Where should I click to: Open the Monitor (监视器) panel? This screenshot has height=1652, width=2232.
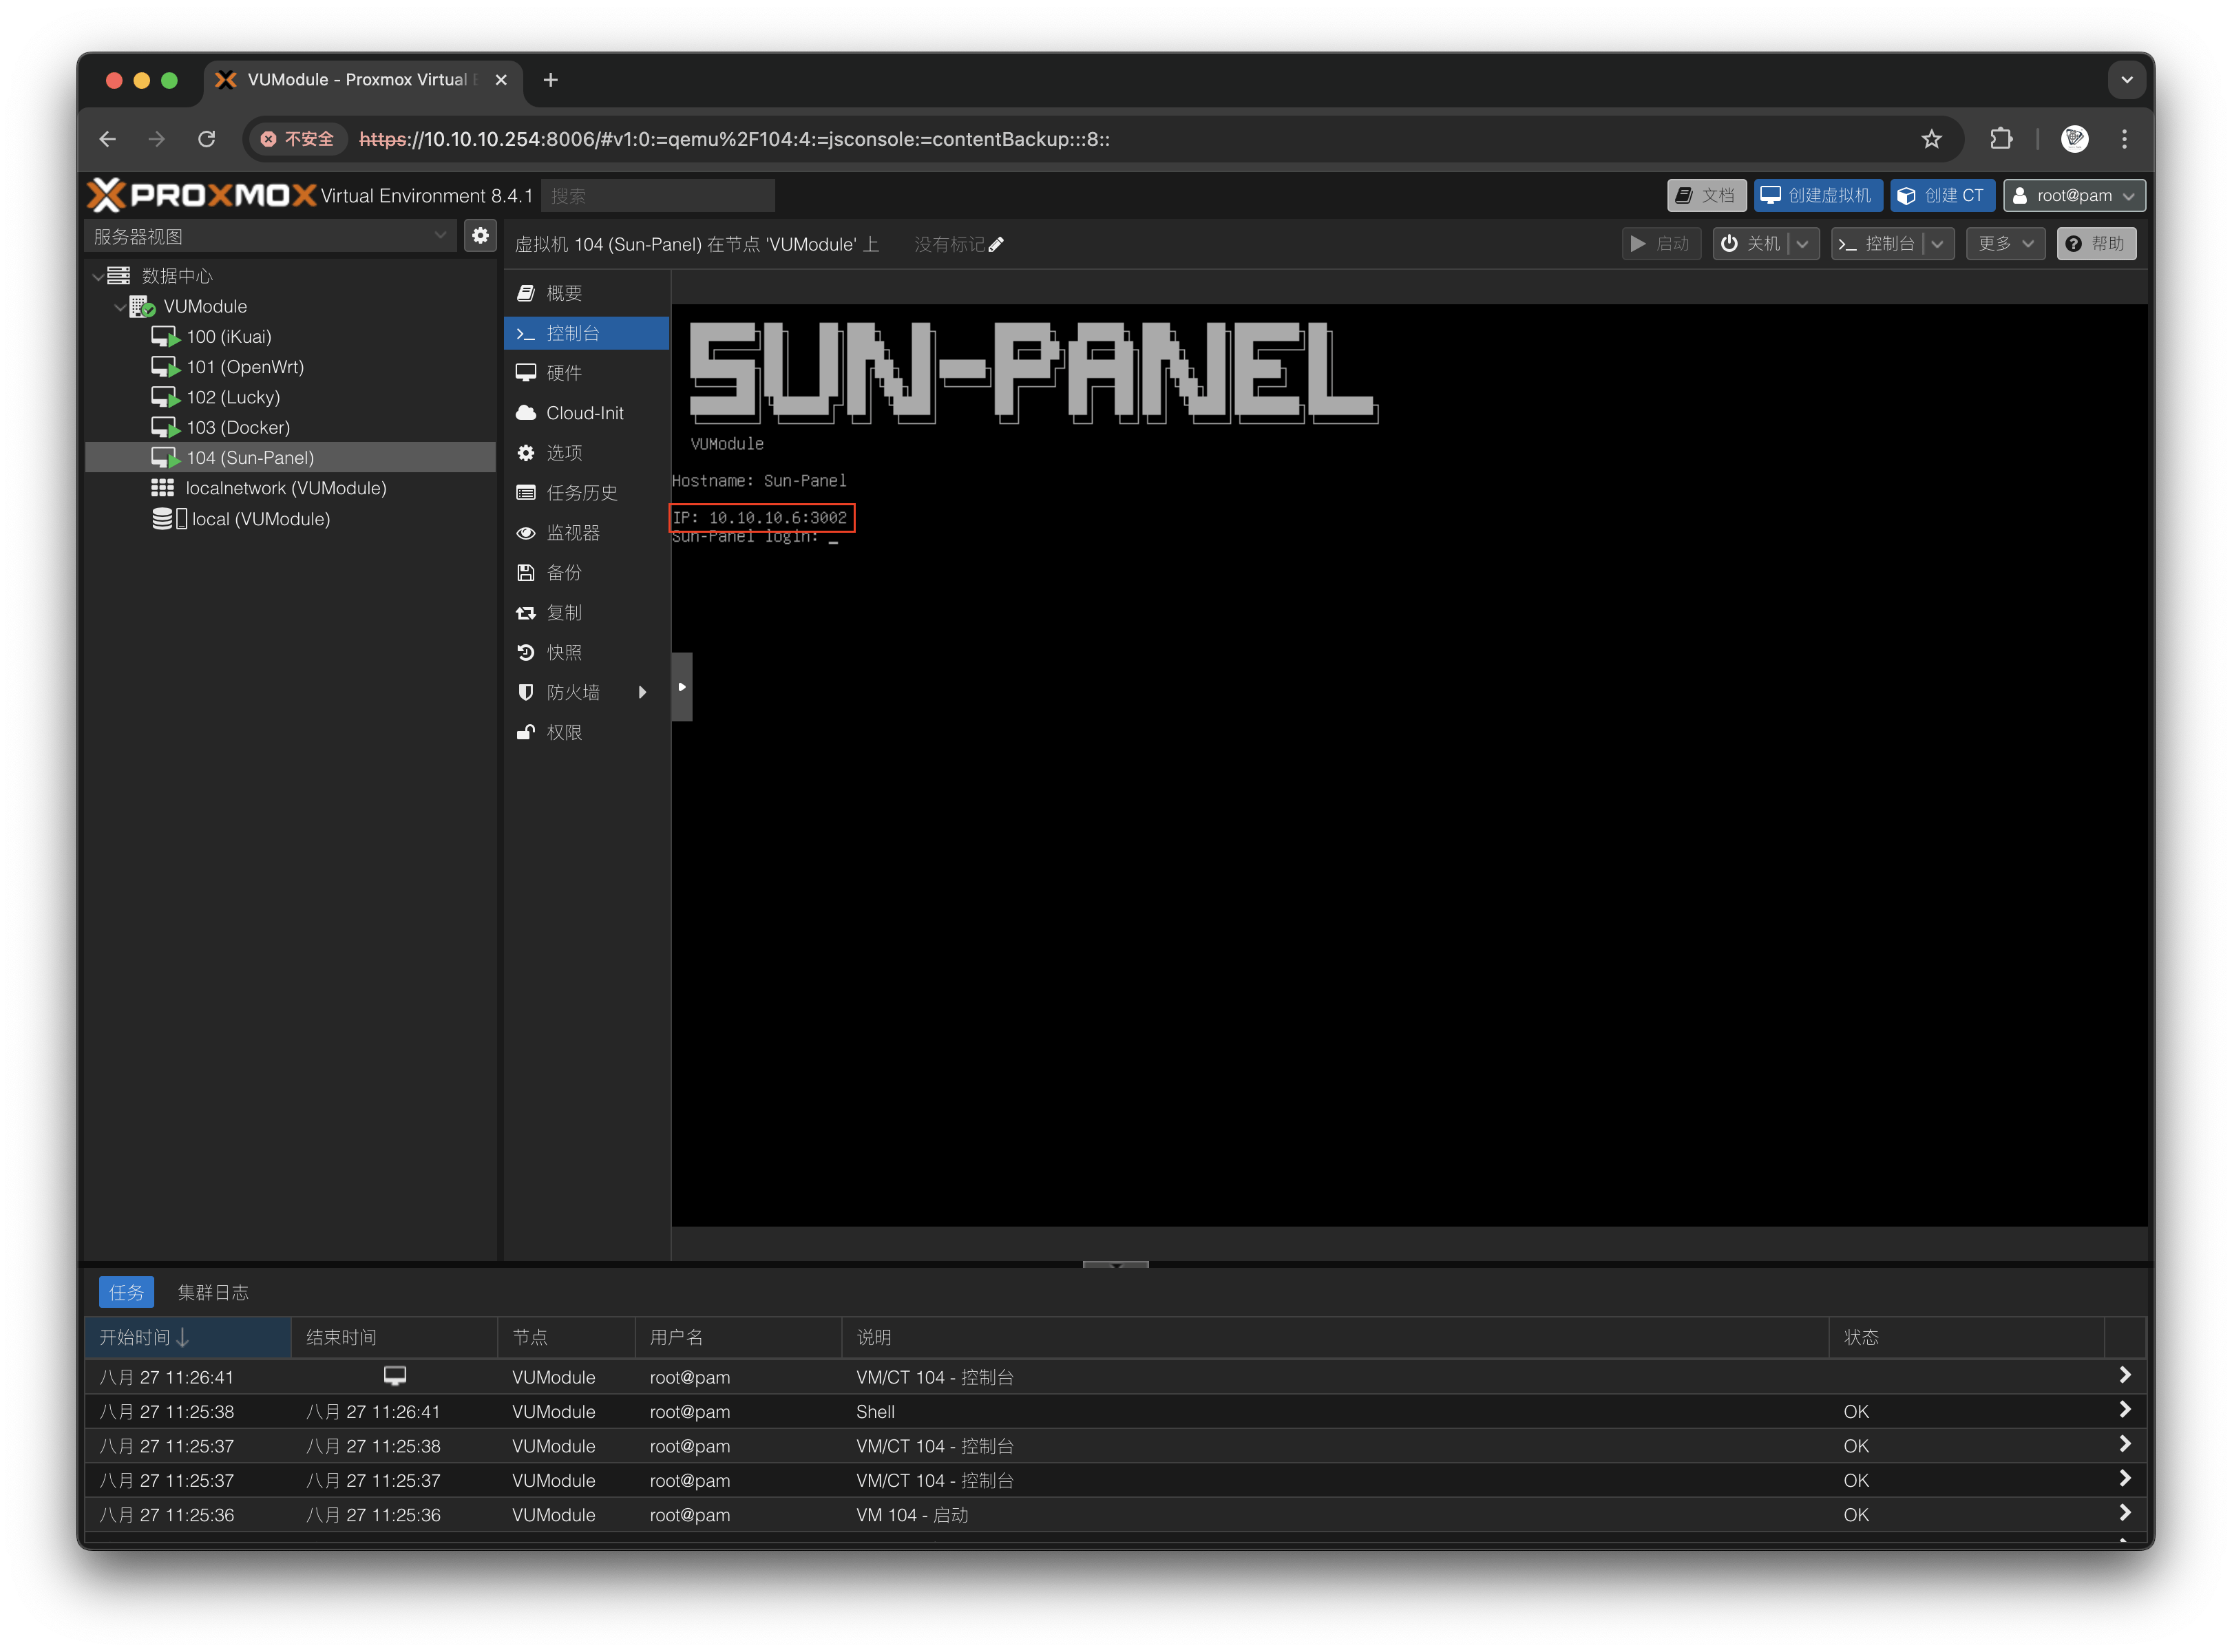pyautogui.click(x=573, y=533)
